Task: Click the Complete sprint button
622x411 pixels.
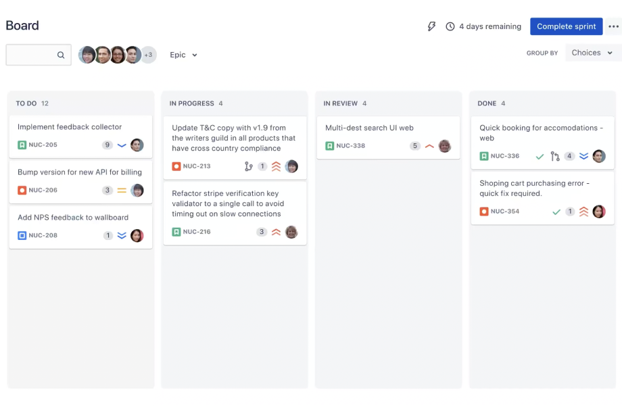Action: click(x=567, y=26)
